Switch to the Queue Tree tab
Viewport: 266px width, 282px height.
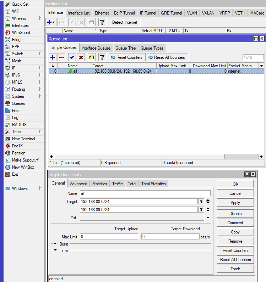(x=125, y=48)
